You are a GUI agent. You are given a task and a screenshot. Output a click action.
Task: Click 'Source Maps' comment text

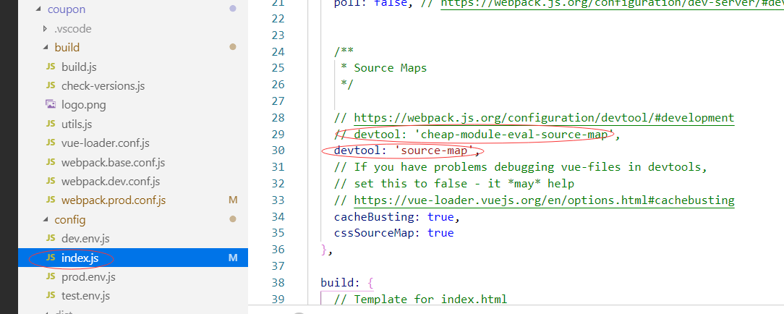(391, 68)
